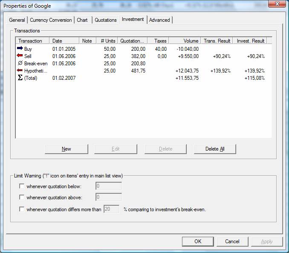The height and width of the screenshot is (253, 289).
Task: Click the Volume column header
Action: coord(185,41)
